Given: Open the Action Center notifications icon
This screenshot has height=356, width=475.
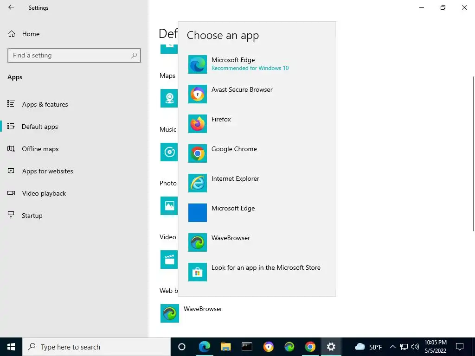Looking at the screenshot, I should click(460, 347).
